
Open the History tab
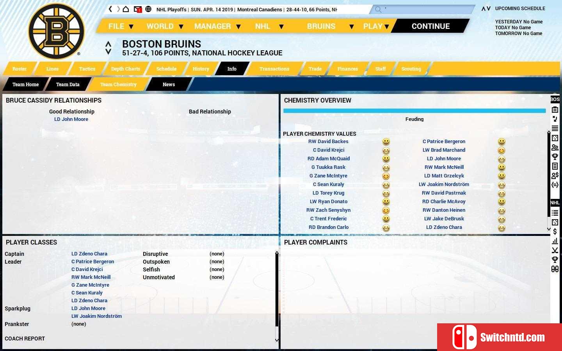(x=201, y=69)
